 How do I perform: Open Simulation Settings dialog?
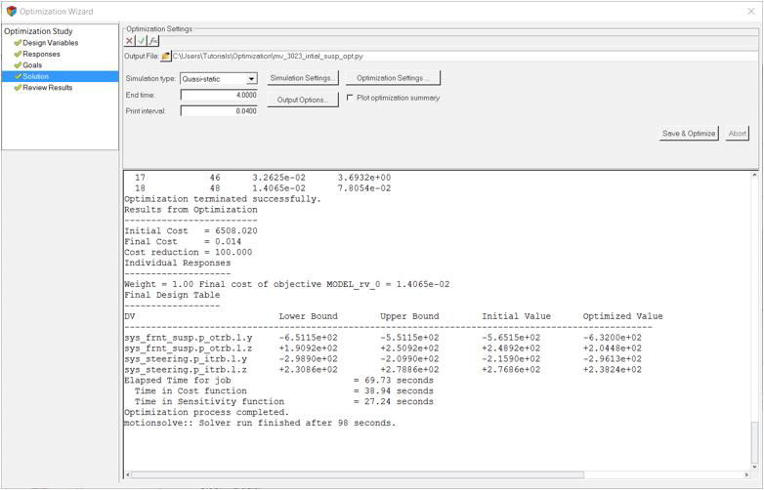[x=303, y=78]
